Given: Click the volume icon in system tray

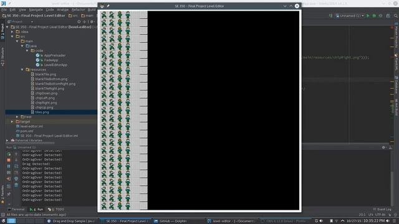Looking at the screenshot, I should (x=322, y=221).
